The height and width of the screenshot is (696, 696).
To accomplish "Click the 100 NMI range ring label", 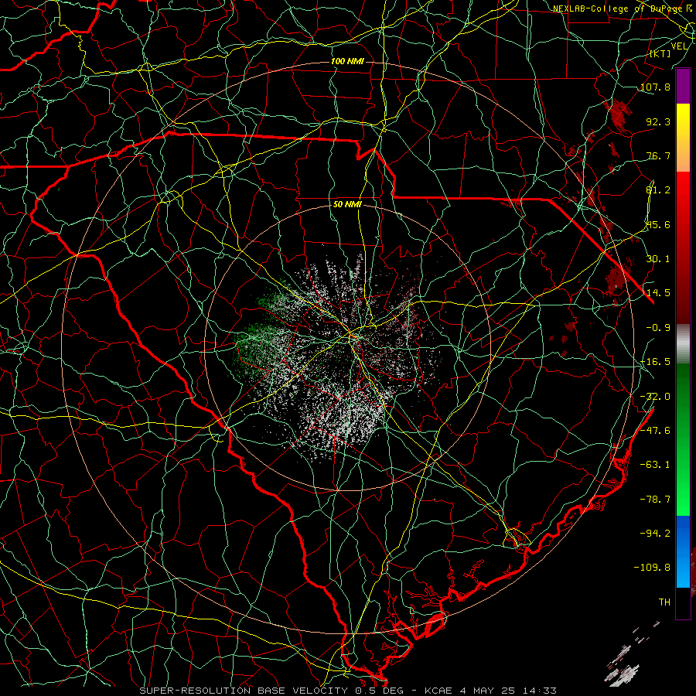I will (x=347, y=61).
